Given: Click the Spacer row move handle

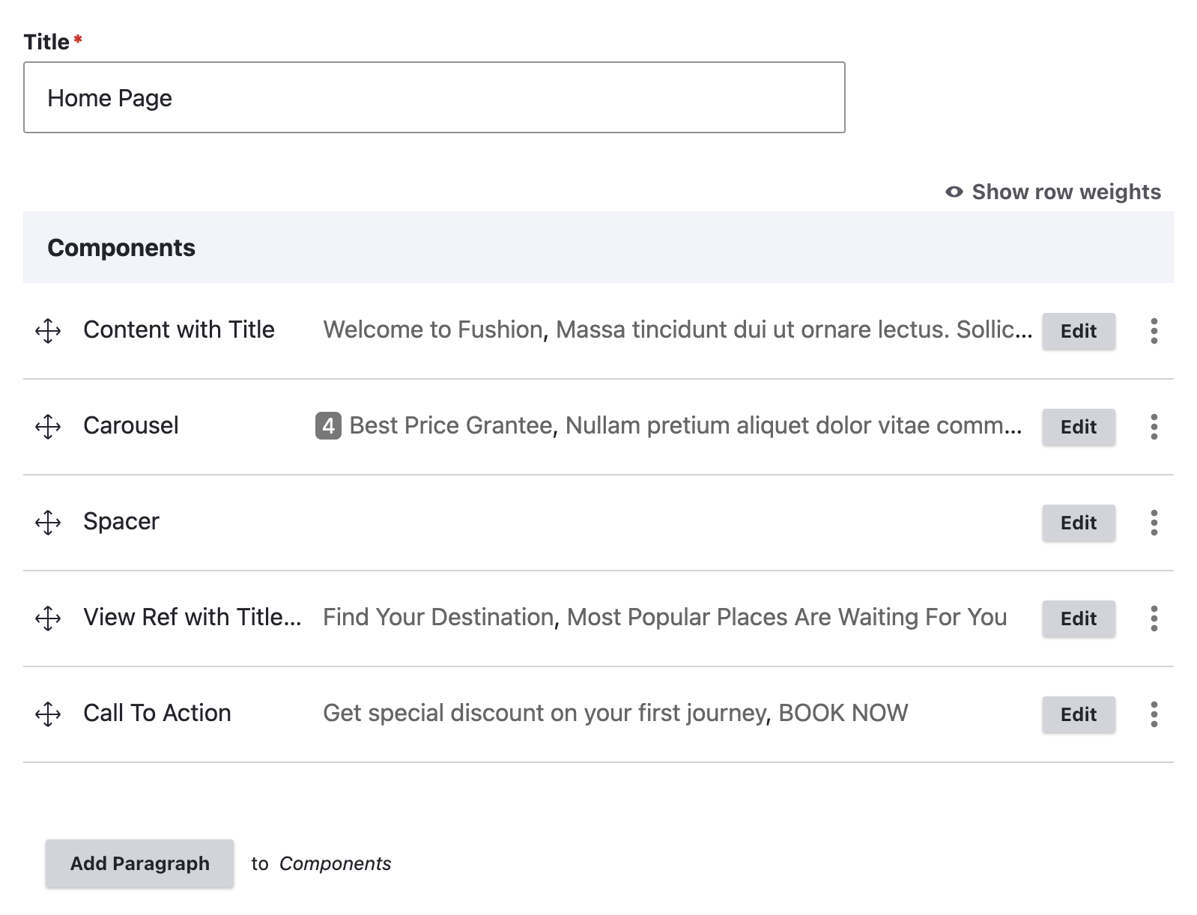Looking at the screenshot, I should click(48, 523).
